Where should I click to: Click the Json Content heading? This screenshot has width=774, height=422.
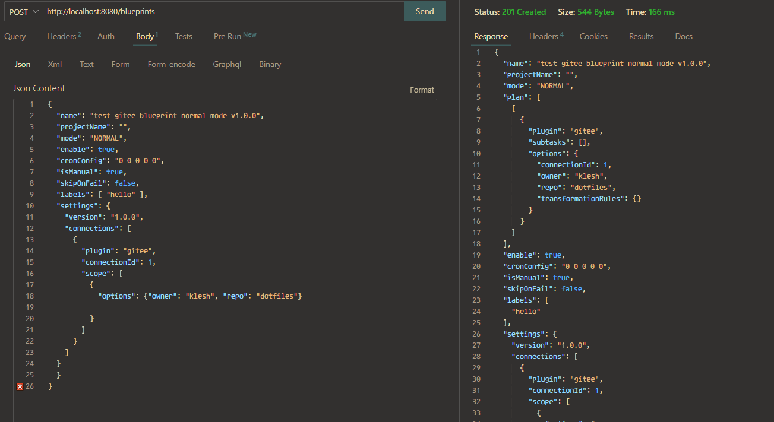click(x=39, y=88)
